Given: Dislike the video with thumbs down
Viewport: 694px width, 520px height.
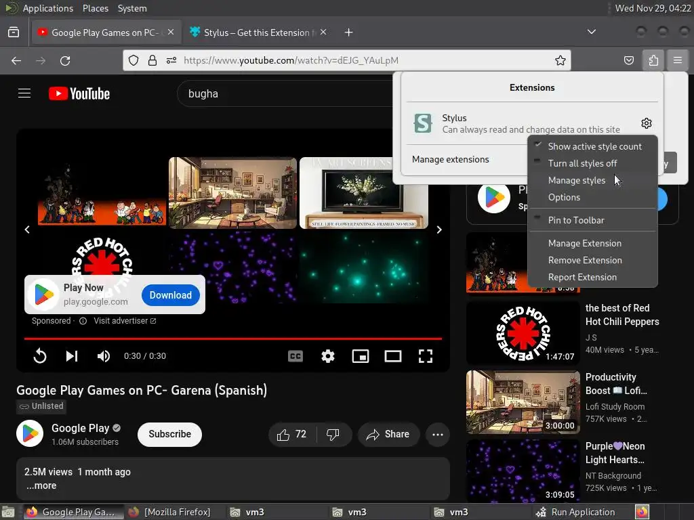Looking at the screenshot, I should tap(333, 435).
